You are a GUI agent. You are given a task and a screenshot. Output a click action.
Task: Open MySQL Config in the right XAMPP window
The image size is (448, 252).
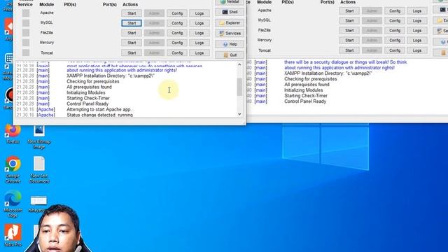point(395,20)
